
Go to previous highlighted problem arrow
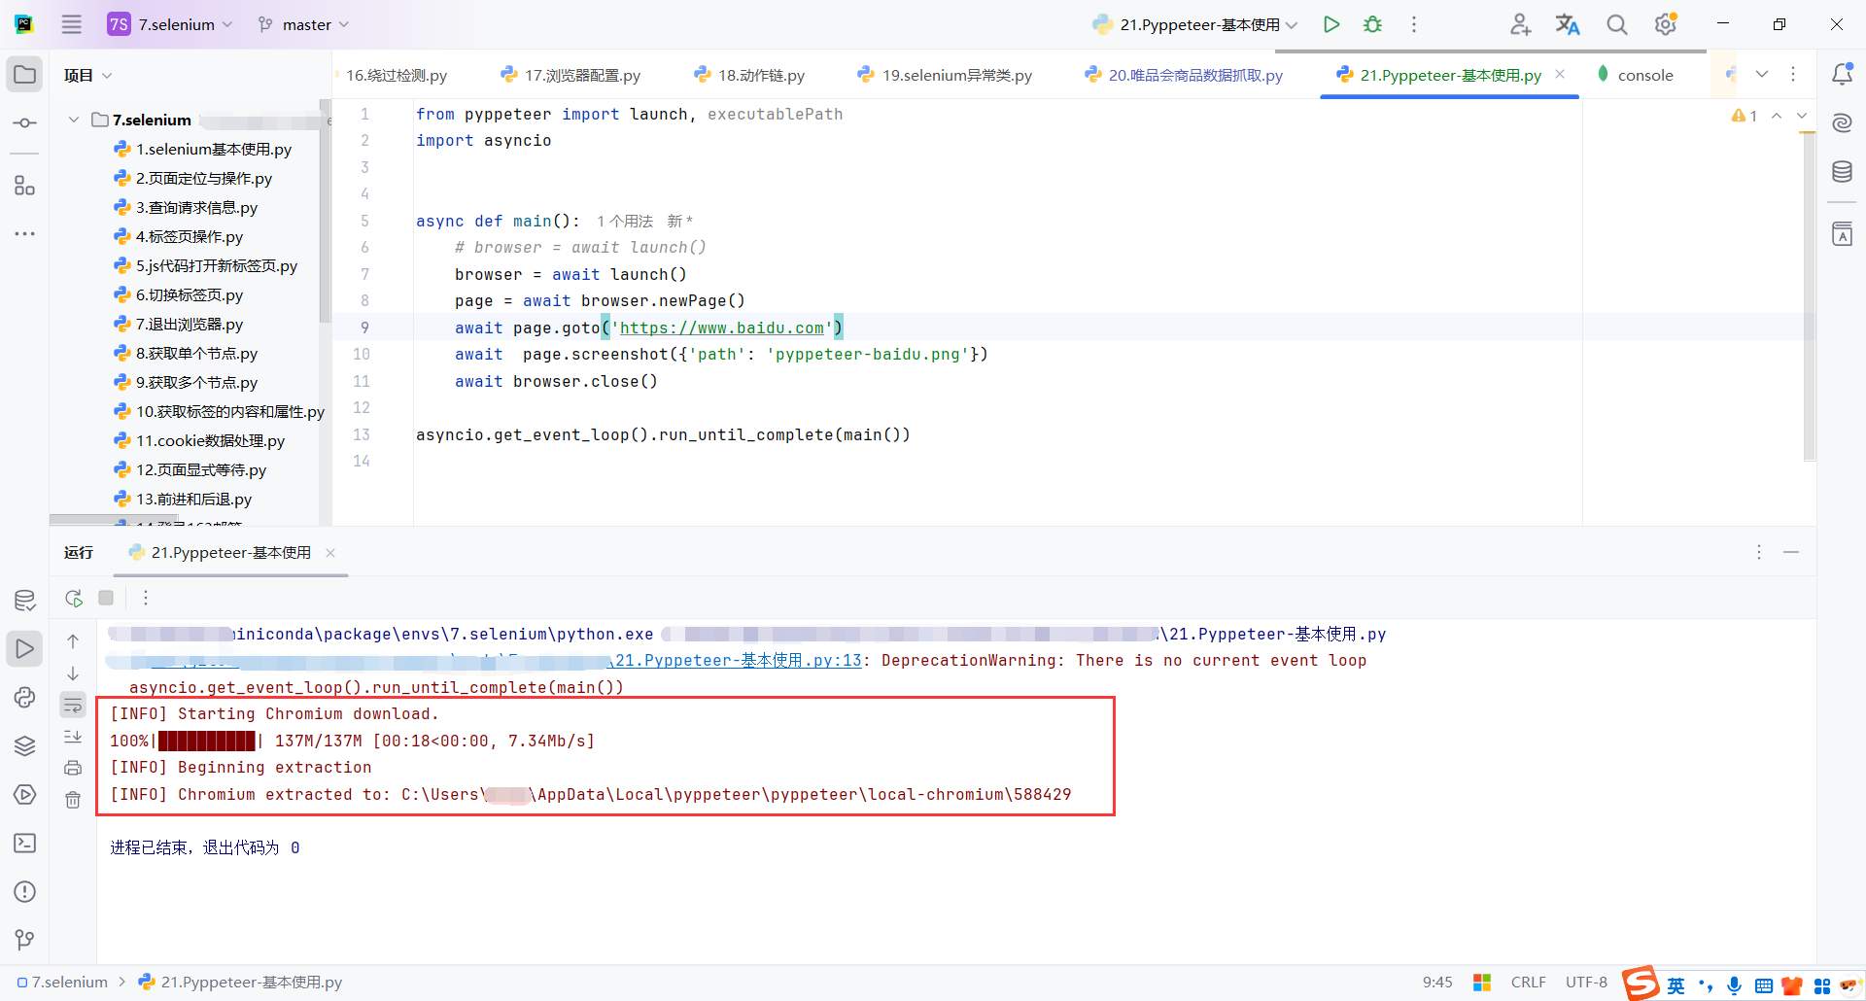(1777, 116)
